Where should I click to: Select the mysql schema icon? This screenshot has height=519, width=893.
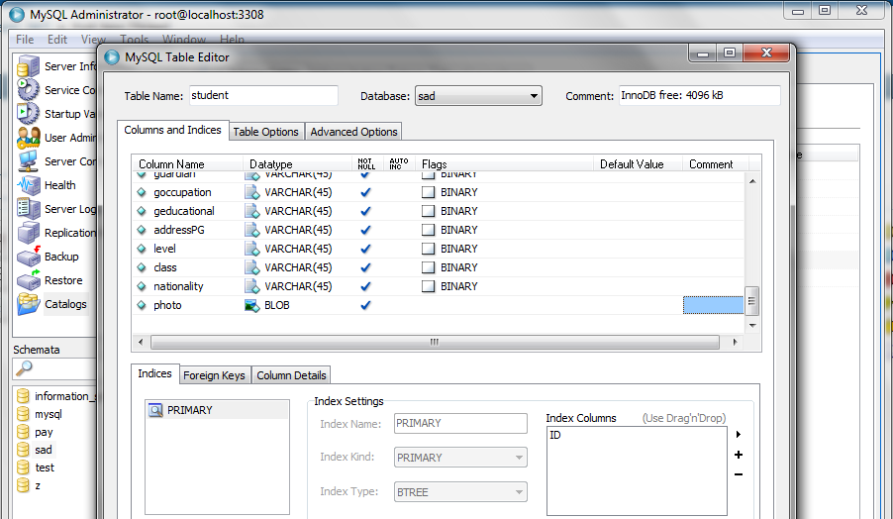[x=23, y=414]
